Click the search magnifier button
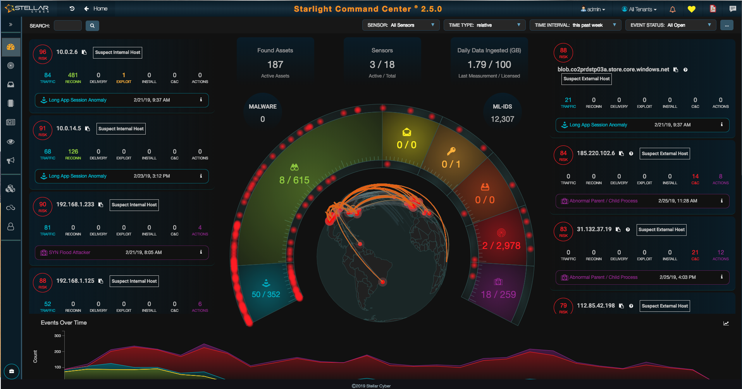Screen dimensions: 742x389 [92, 26]
